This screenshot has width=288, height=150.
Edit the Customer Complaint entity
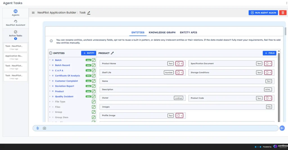point(94,81)
